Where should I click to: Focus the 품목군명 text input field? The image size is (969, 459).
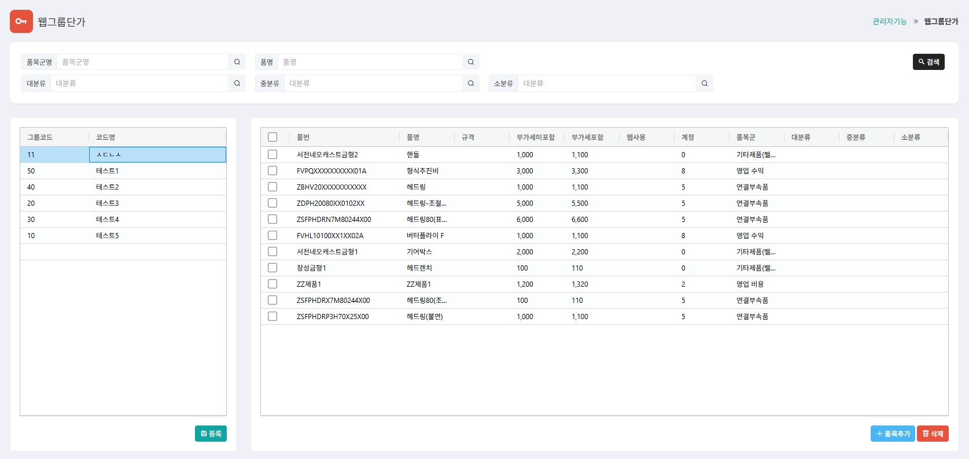(143, 62)
